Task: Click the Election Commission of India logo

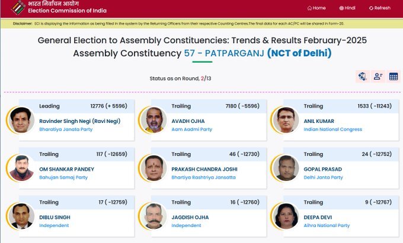Action: (x=18, y=8)
